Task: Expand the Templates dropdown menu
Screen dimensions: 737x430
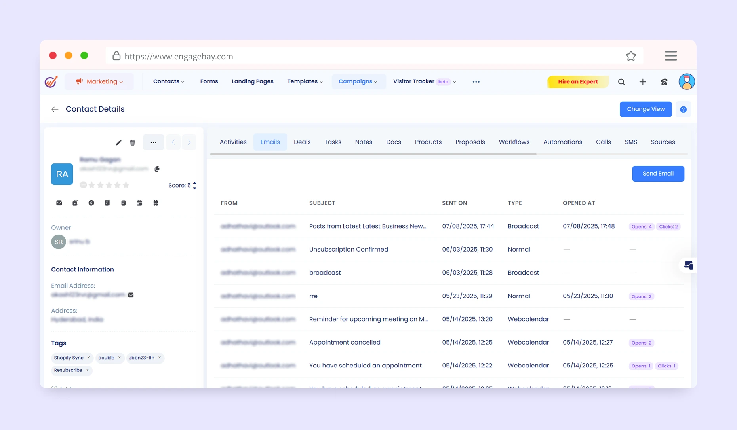Action: (305, 81)
